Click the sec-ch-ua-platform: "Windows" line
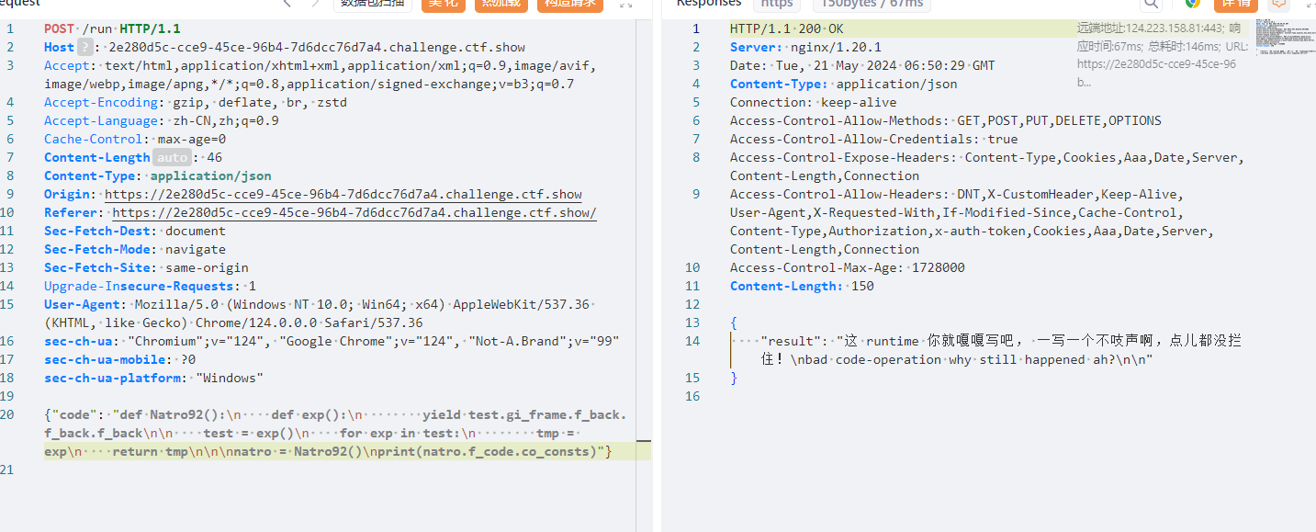Screen dimensions: 1316x532 [153, 378]
